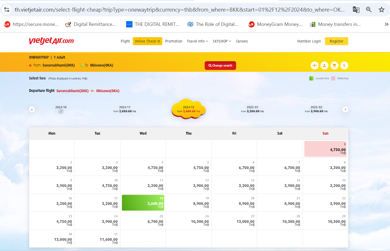Open the MoneyGram Money bookmark
390x251 pixels.
(x=275, y=24)
